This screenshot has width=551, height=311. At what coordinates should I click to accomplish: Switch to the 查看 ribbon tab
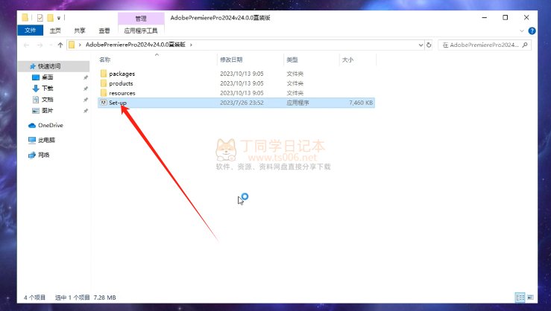[x=104, y=31]
